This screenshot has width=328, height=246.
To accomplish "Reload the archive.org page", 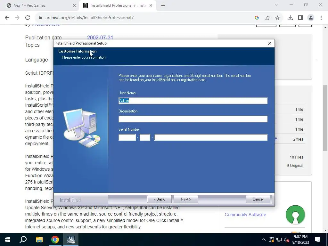I will (28, 18).
